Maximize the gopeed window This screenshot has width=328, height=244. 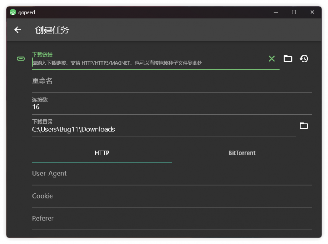click(x=294, y=12)
